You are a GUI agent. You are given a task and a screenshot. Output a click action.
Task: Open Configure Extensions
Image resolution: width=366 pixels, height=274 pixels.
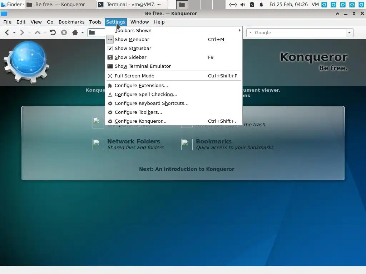pyautogui.click(x=174, y=86)
